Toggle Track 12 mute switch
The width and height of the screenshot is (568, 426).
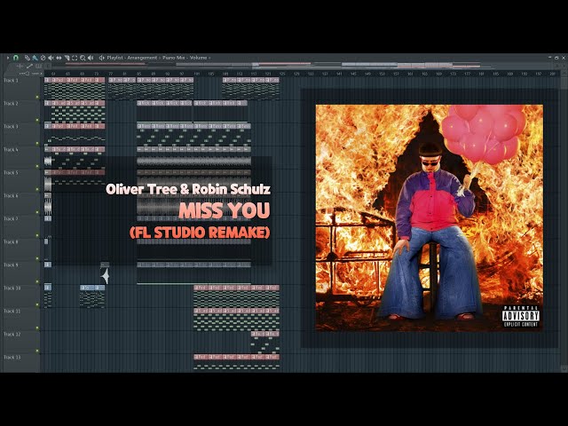(37, 351)
